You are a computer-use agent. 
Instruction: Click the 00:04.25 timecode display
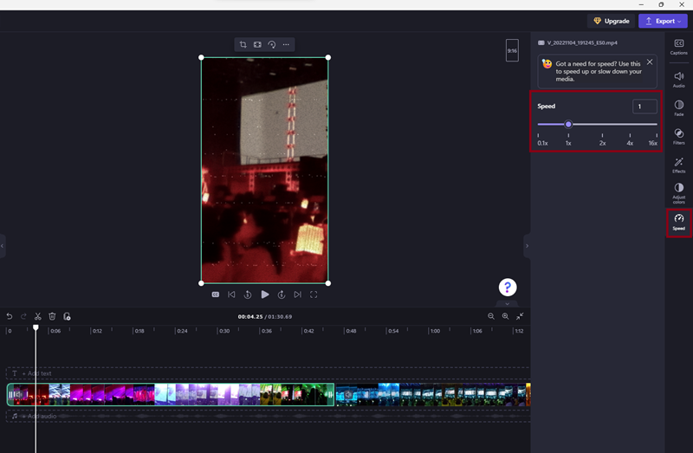[x=250, y=317]
